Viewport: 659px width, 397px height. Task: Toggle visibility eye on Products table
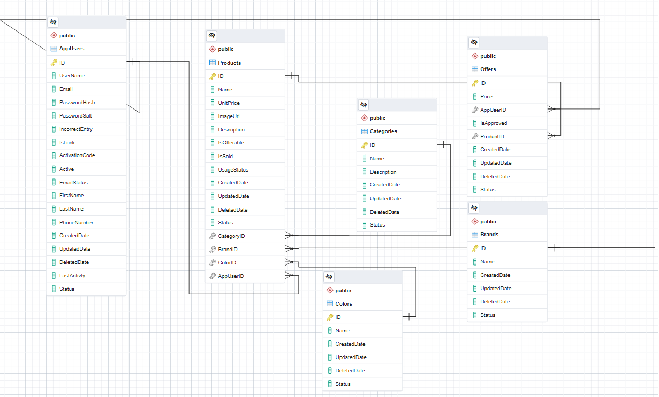[x=211, y=36]
